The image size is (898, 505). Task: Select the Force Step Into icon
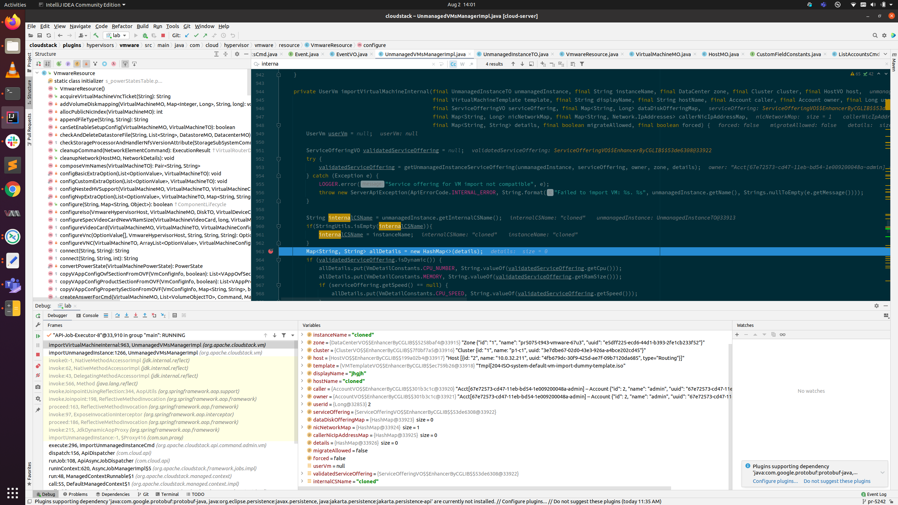[136, 315]
